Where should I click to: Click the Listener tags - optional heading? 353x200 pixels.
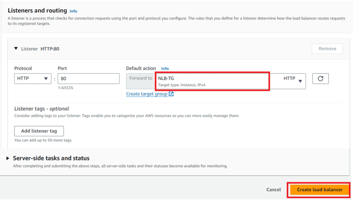(41, 109)
